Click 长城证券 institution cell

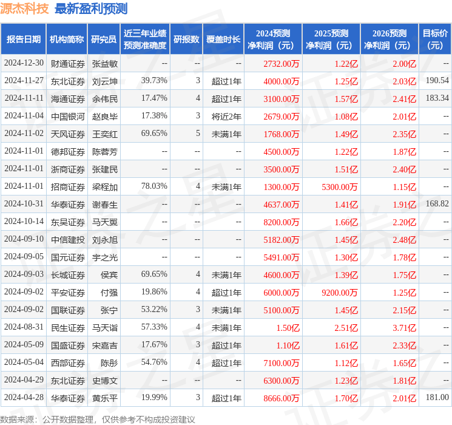point(68,275)
